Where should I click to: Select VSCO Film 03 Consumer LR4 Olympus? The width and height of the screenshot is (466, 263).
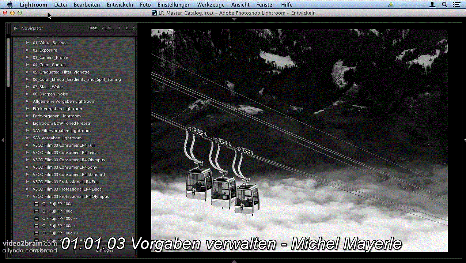pyautogui.click(x=69, y=160)
